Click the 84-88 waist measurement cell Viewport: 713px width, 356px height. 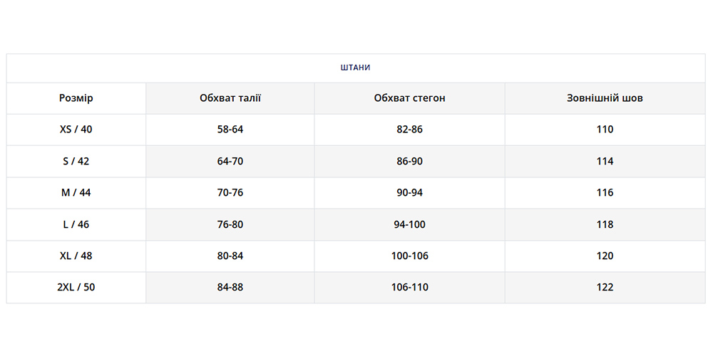(230, 288)
